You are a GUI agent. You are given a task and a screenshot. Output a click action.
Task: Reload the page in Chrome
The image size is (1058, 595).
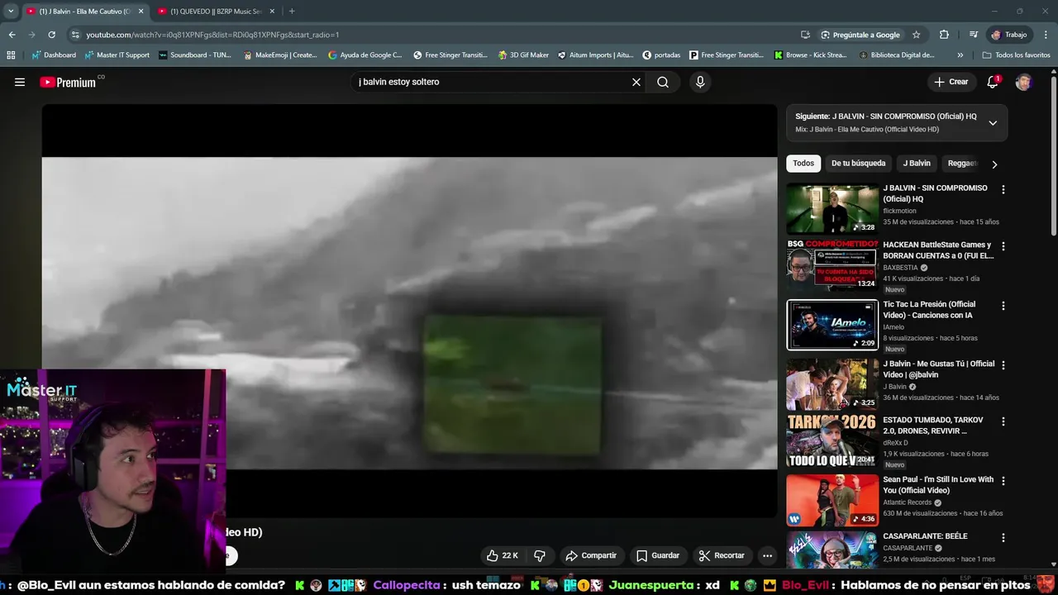pyautogui.click(x=51, y=35)
